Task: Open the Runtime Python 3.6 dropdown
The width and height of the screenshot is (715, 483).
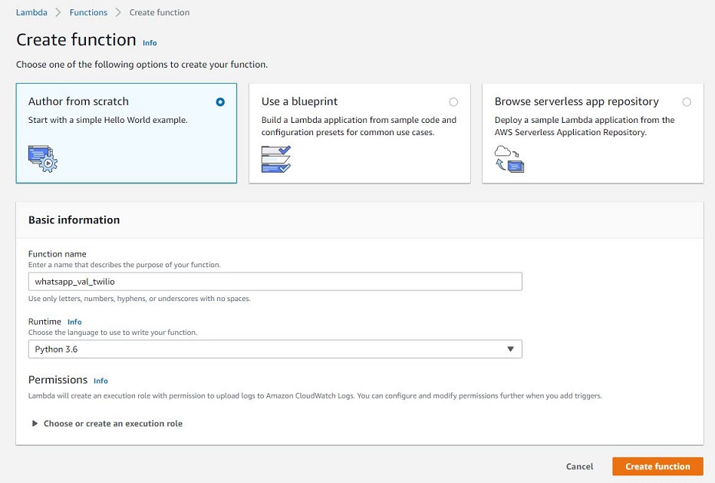Action: [x=275, y=349]
